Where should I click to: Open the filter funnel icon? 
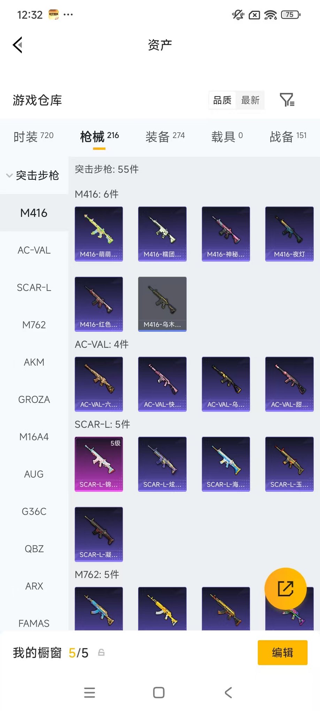287,100
